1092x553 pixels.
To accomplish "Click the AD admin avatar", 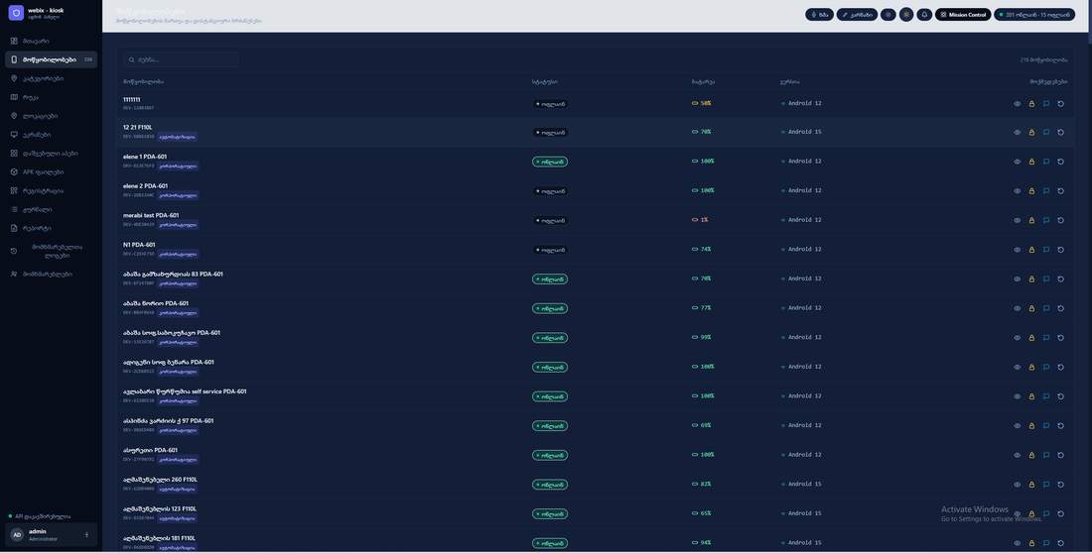I will tap(17, 535).
